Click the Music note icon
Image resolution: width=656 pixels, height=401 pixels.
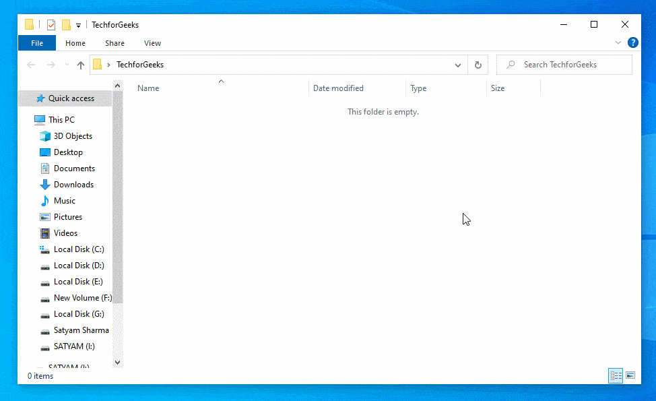click(x=44, y=201)
